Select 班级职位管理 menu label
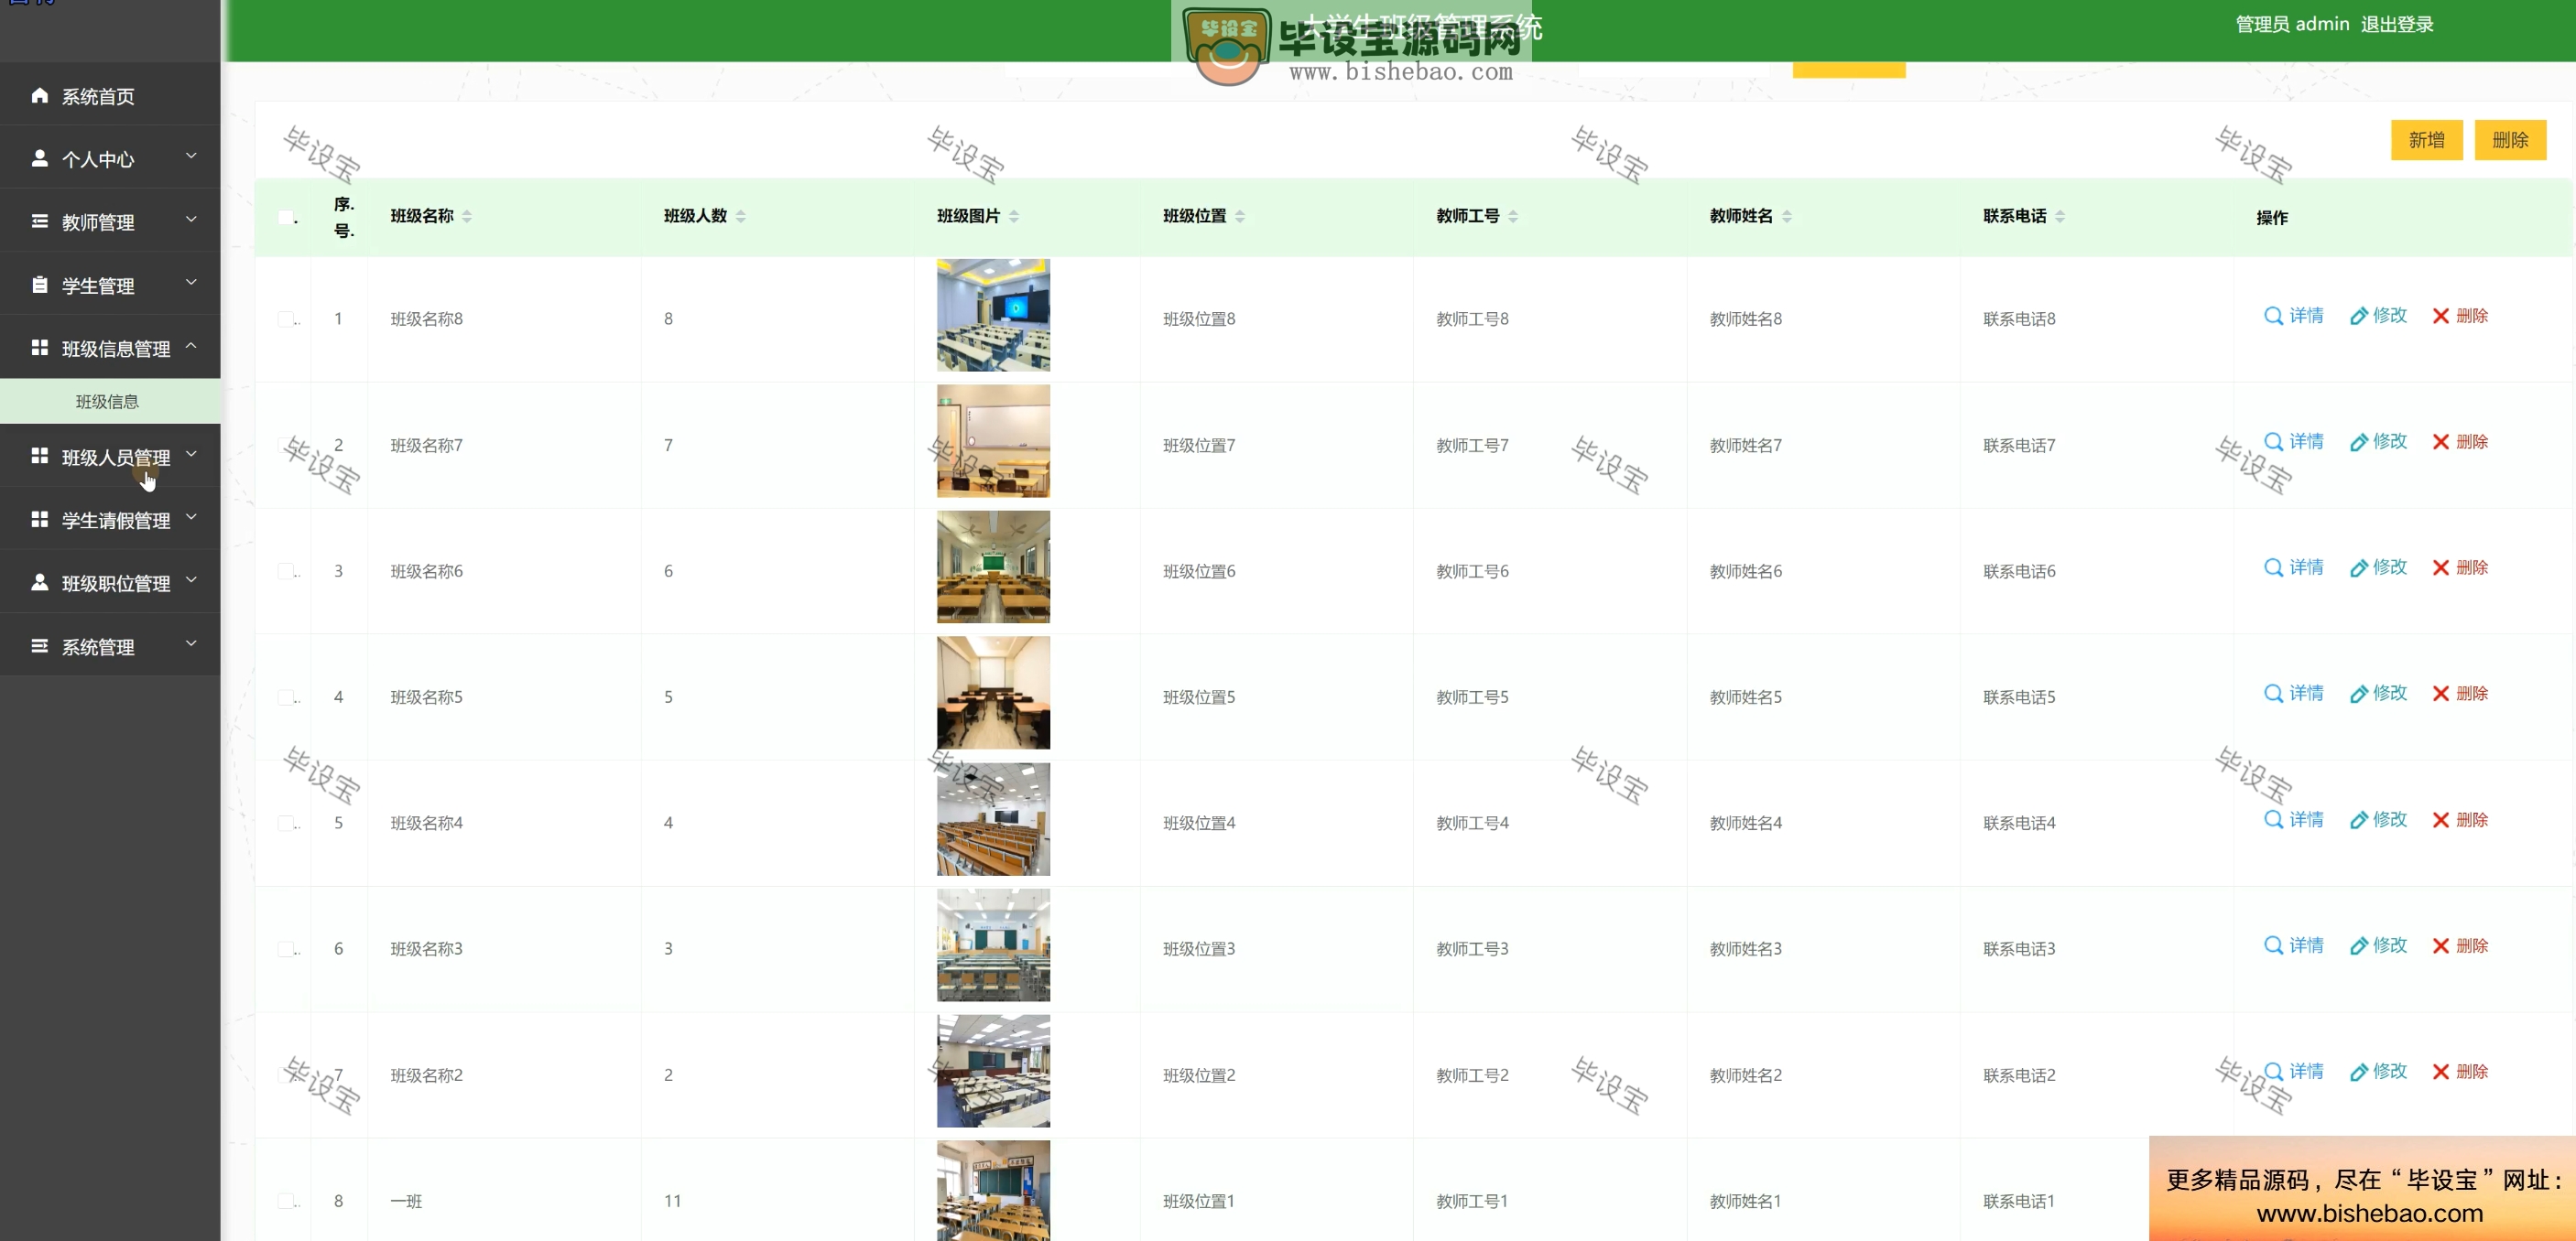Image resolution: width=2576 pixels, height=1241 pixels. [116, 583]
